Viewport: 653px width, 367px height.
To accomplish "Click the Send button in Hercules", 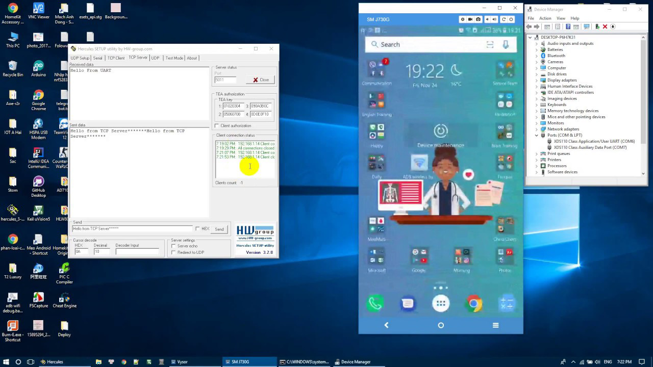I will [x=219, y=229].
